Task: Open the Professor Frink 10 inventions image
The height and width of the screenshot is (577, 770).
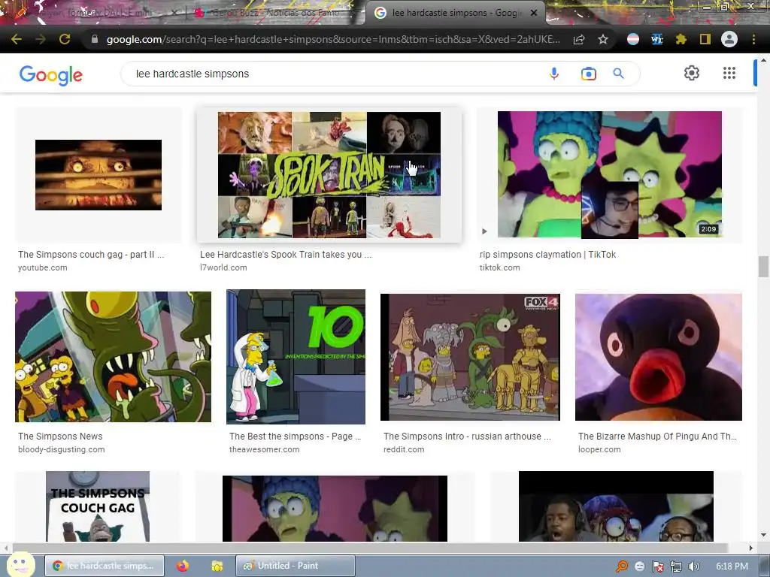Action: [x=296, y=357]
